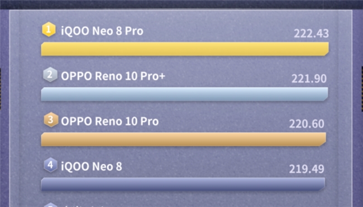Viewport: 363px width, 207px height.
Task: Select the bronze rank 3 hexagon badge
Action: pyautogui.click(x=51, y=120)
